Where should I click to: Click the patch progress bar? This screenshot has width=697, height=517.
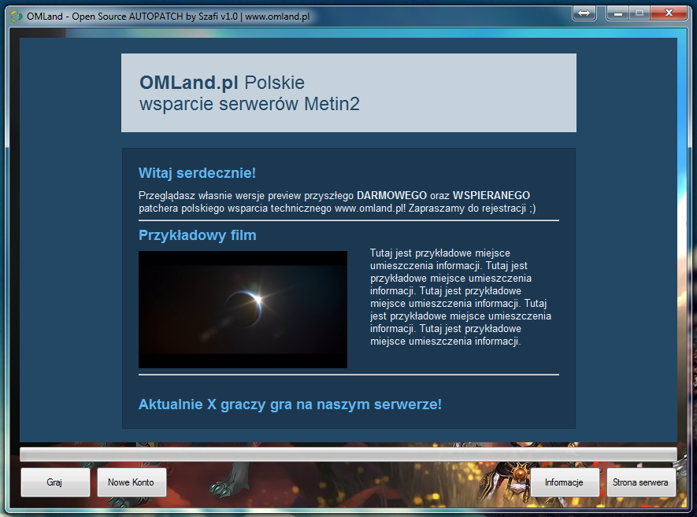348,454
